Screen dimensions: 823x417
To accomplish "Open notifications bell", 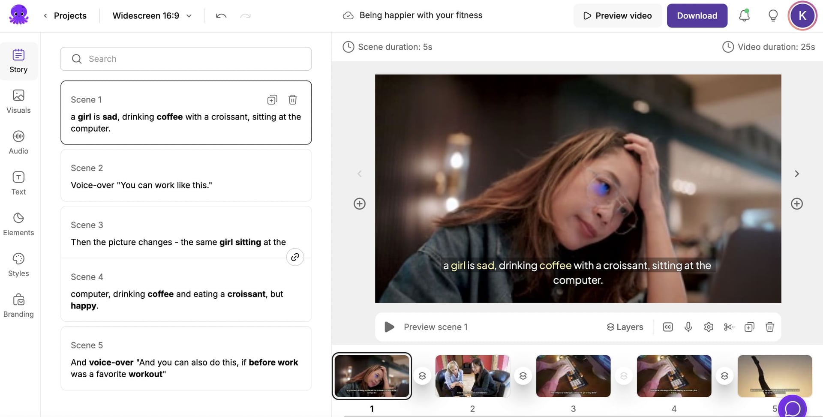I will 744,16.
